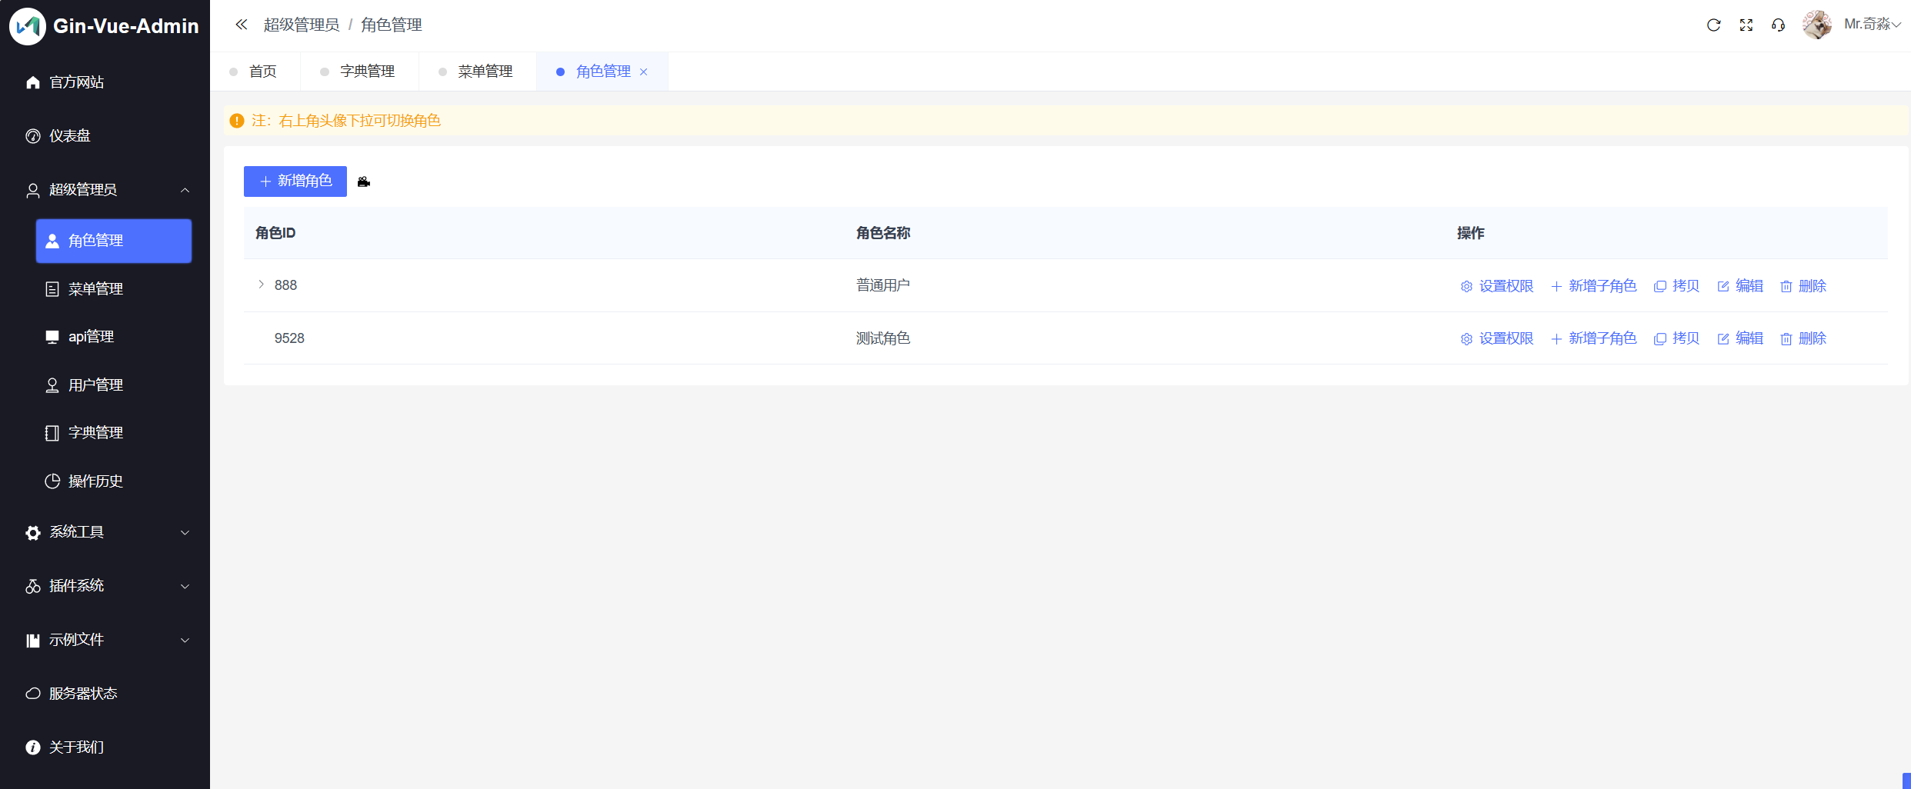Open the Mr.奇淼 user dropdown
The height and width of the screenshot is (789, 1911).
[x=1871, y=25]
